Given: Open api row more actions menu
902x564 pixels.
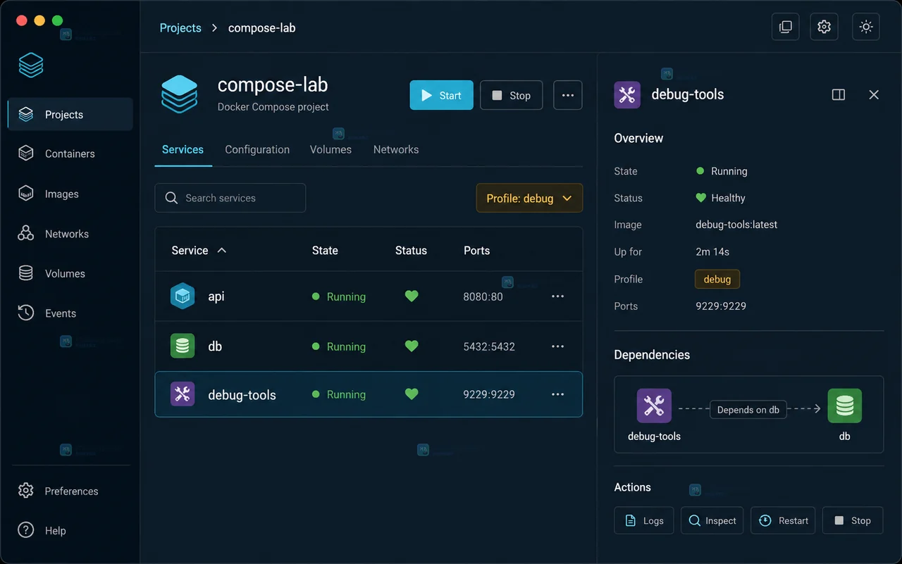Looking at the screenshot, I should point(557,296).
